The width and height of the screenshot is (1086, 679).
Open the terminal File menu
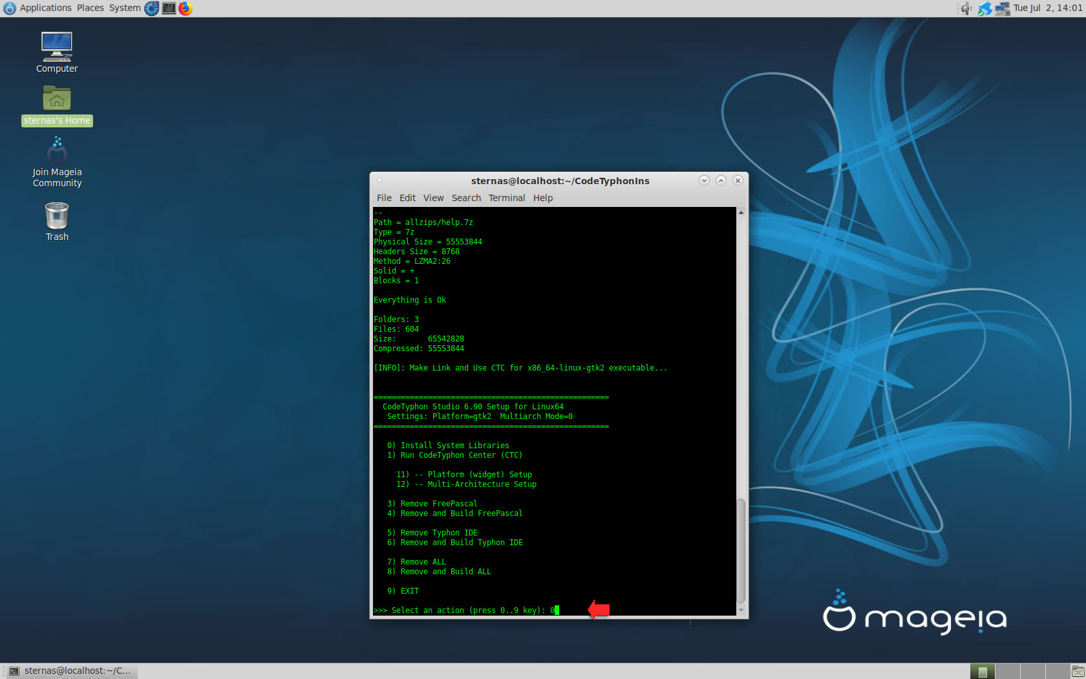click(384, 198)
